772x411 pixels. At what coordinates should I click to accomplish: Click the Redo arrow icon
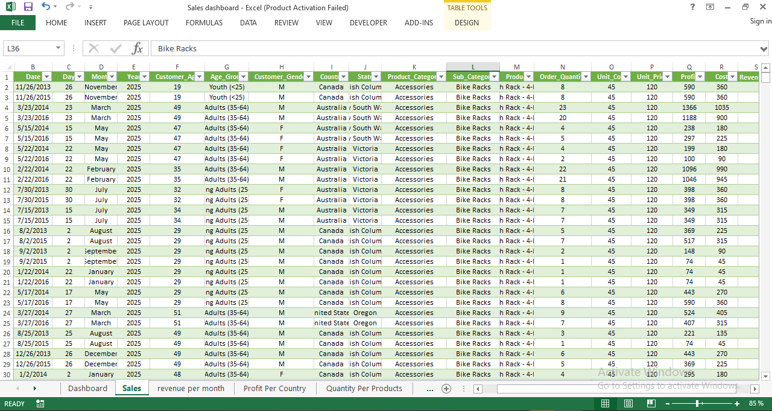pos(69,7)
